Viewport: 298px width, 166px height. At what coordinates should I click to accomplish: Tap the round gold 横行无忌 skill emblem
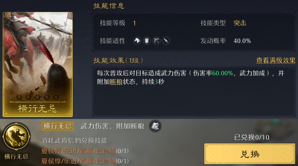coord(16,137)
